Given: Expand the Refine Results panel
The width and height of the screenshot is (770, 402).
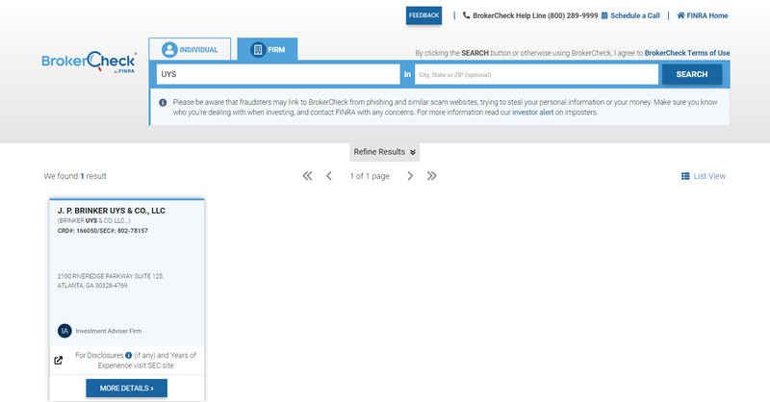Looking at the screenshot, I should pyautogui.click(x=384, y=152).
